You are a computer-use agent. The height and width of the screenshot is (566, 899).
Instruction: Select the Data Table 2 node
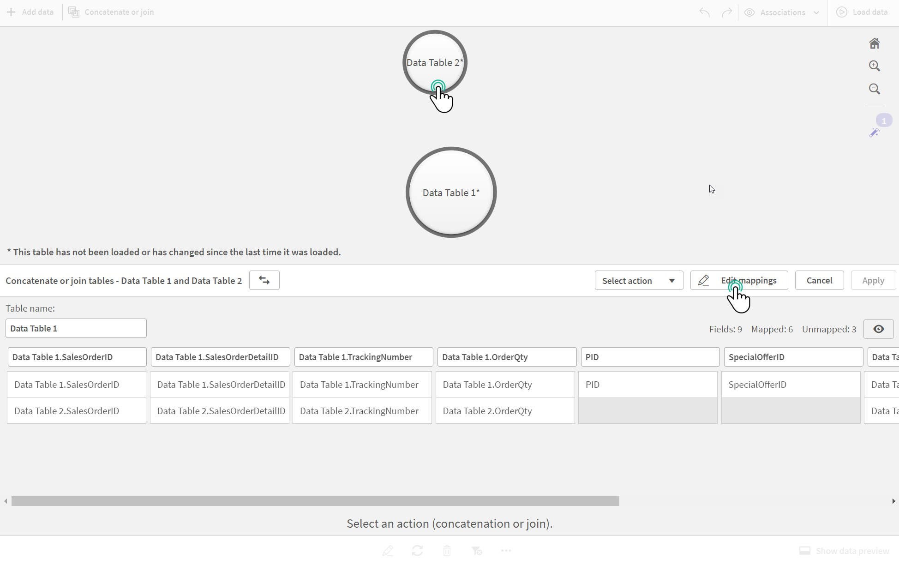coord(434,62)
